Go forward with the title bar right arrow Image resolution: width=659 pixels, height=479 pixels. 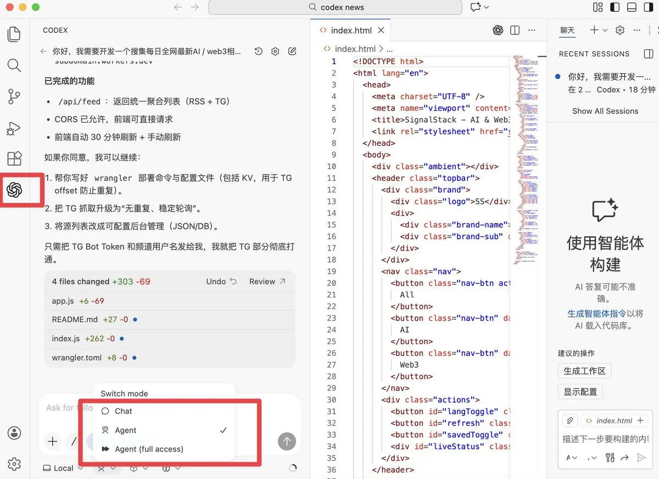coord(194,7)
